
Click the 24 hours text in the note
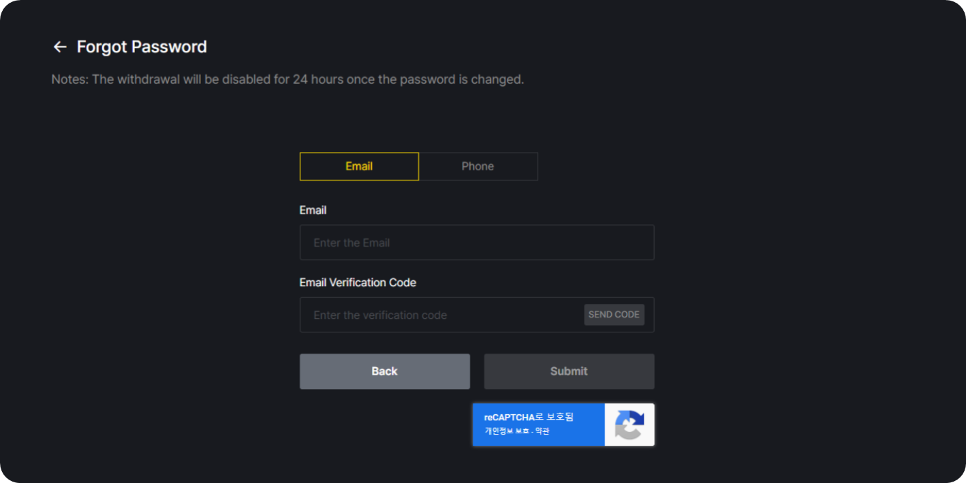[318, 79]
